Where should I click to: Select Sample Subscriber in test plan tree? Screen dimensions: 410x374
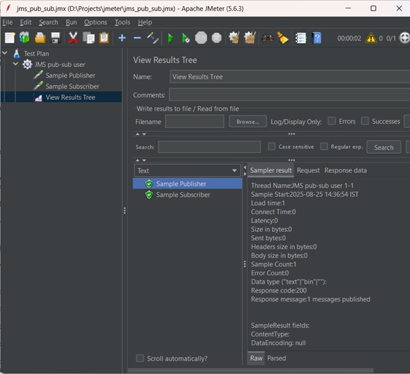click(x=72, y=86)
